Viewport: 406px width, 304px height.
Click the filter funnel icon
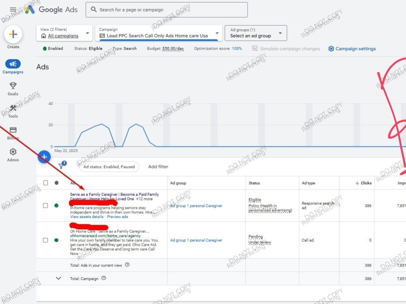pos(62,165)
